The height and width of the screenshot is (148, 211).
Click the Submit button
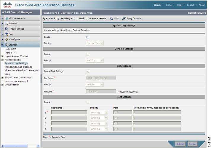click(180, 144)
